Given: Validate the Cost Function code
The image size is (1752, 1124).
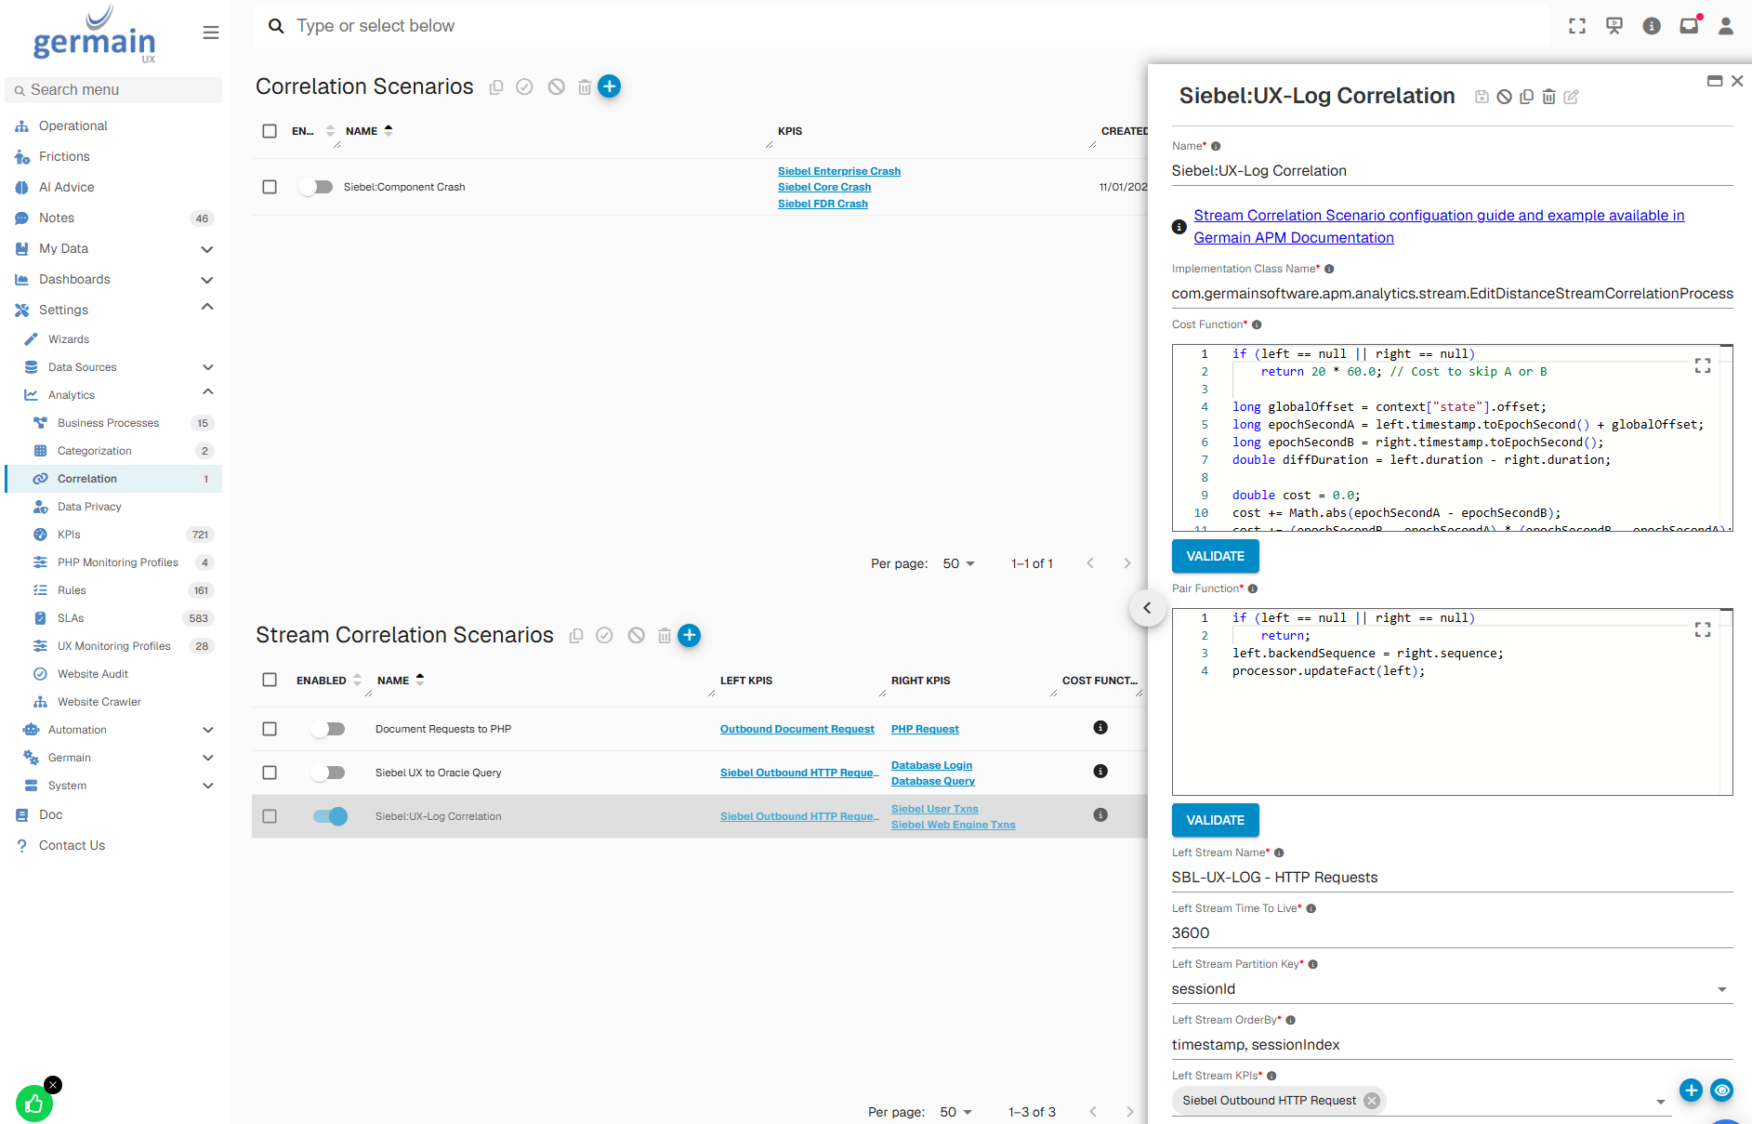Looking at the screenshot, I should (x=1216, y=556).
